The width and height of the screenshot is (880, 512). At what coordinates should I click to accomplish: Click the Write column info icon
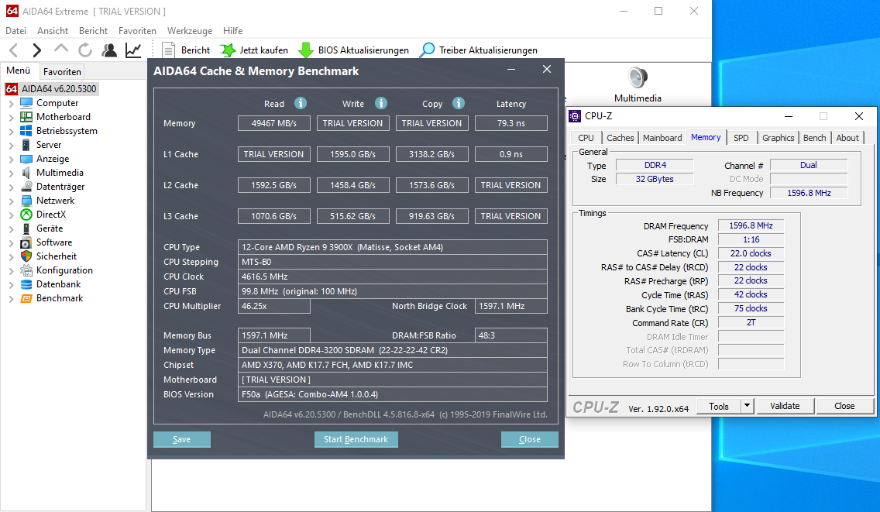pos(381,103)
